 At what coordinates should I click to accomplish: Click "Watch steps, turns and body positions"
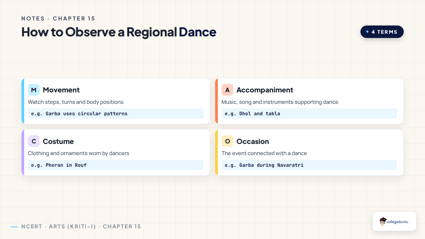[x=76, y=102]
